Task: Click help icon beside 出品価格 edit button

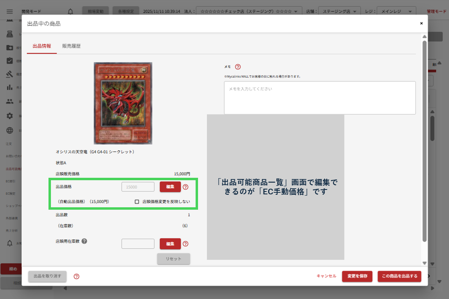Action: point(186,187)
